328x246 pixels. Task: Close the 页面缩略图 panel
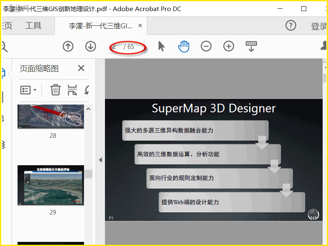point(81,68)
